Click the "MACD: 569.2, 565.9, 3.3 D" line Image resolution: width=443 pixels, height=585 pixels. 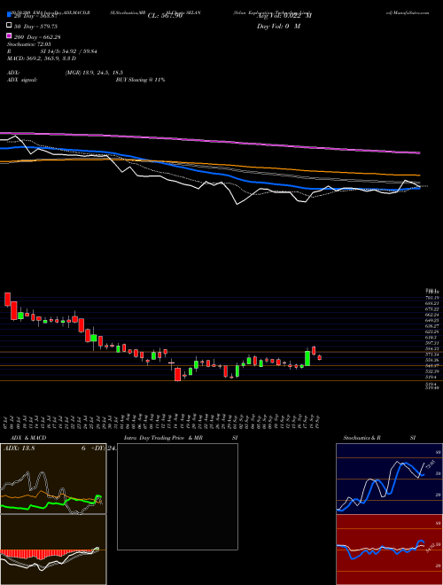click(x=42, y=58)
